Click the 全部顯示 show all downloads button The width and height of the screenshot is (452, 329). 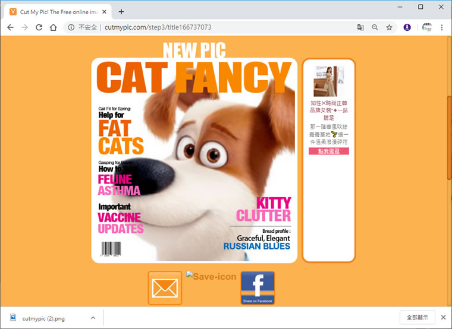417,318
